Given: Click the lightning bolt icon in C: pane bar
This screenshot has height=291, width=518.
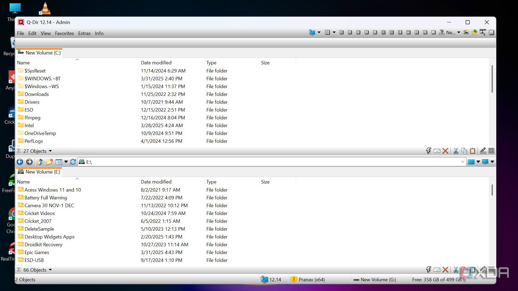Looking at the screenshot, I should tap(428, 151).
